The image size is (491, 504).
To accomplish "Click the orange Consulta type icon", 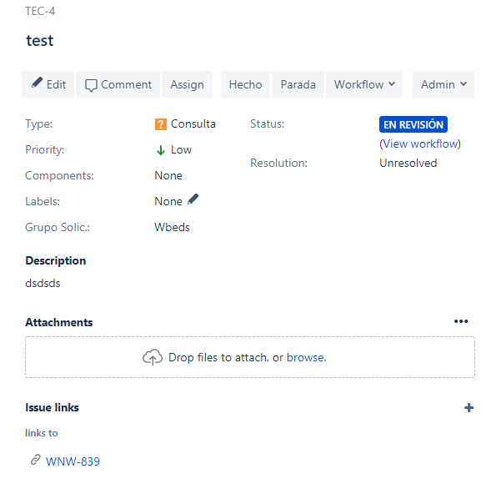I will tap(161, 124).
